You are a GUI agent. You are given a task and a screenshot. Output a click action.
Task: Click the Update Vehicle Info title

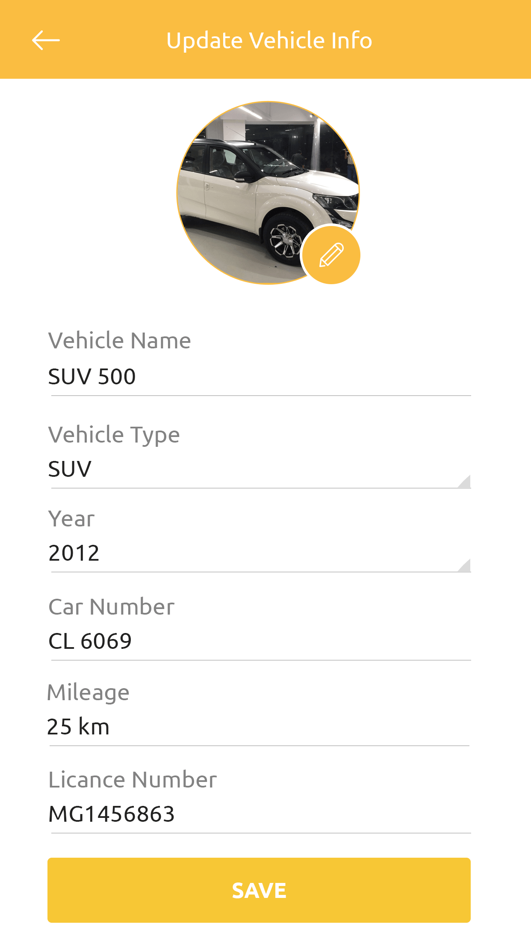(269, 41)
